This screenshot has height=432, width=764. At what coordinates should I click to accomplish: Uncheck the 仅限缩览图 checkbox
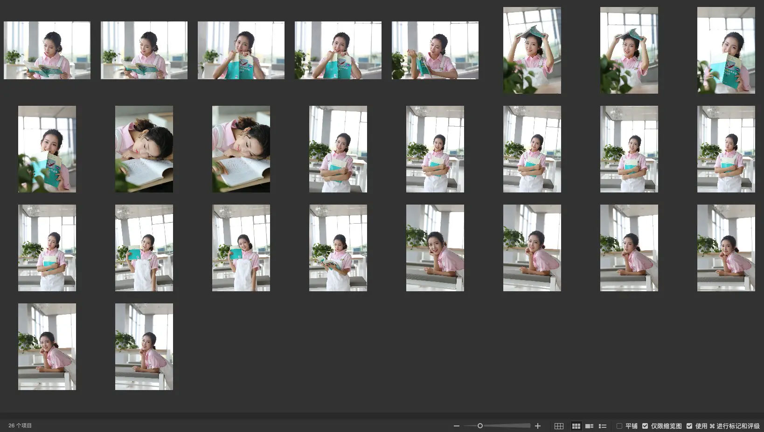pos(645,426)
